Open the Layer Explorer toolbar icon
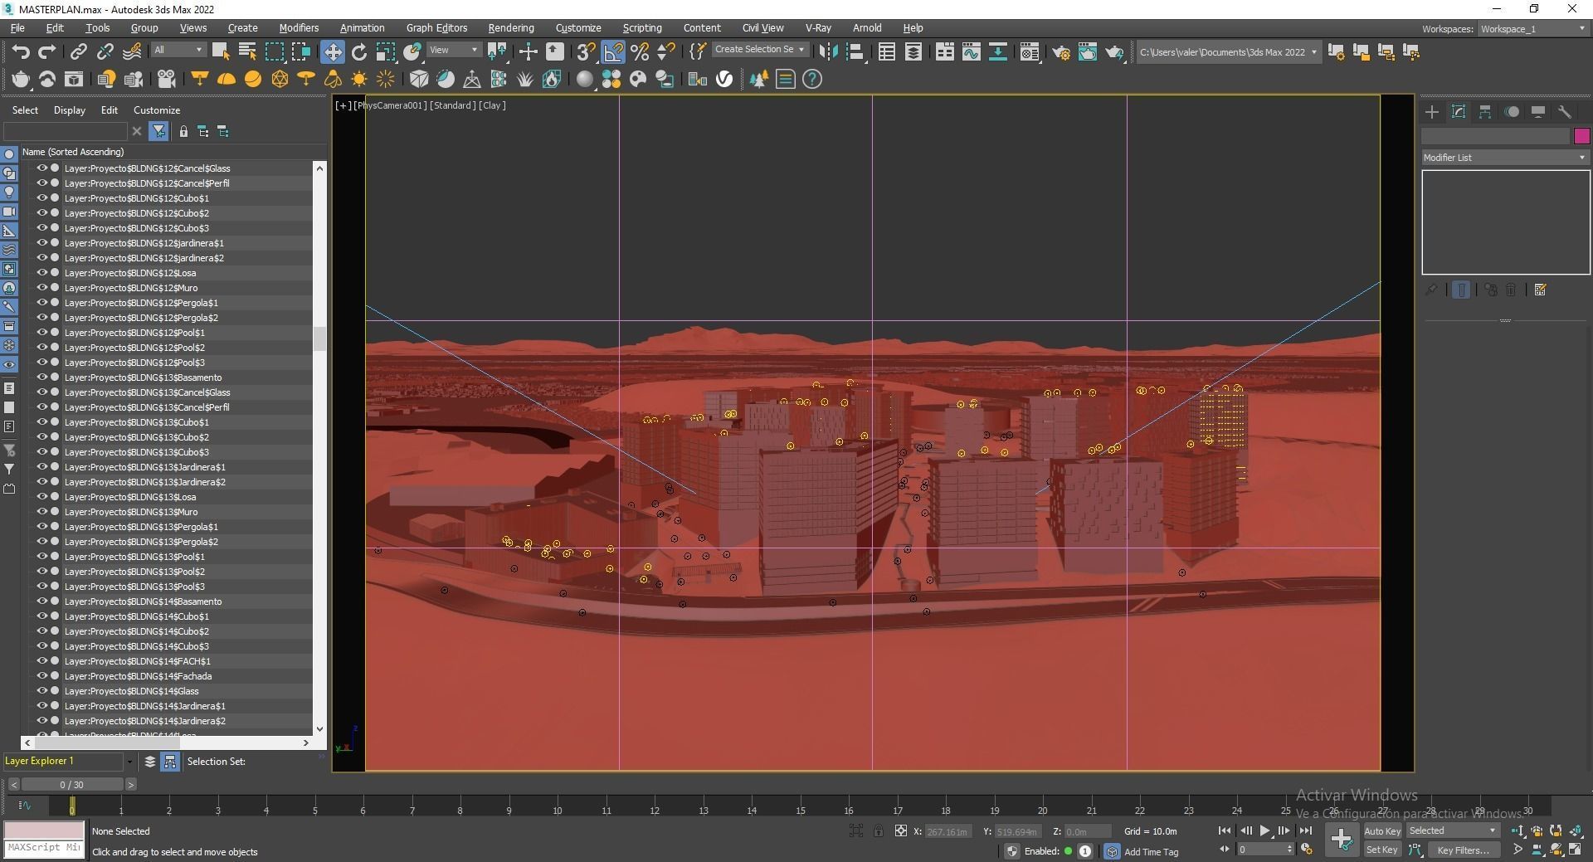The width and height of the screenshot is (1593, 862). pyautogui.click(x=913, y=52)
